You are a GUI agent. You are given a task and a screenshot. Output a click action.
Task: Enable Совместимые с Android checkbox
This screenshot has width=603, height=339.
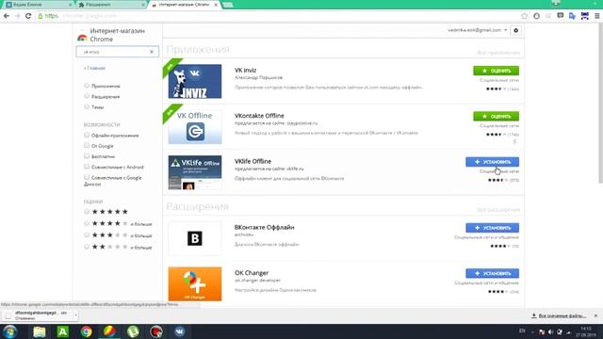pyautogui.click(x=87, y=167)
